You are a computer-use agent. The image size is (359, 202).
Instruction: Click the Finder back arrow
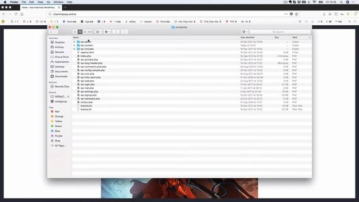click(51, 32)
